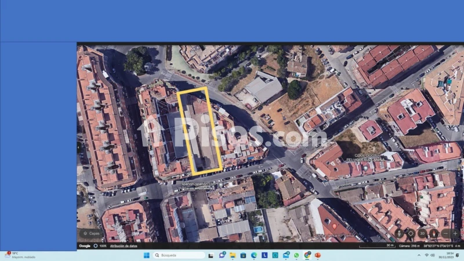The height and width of the screenshot is (261, 464).
Task: Open PowerPoint from the taskbar
Action: click(x=318, y=255)
